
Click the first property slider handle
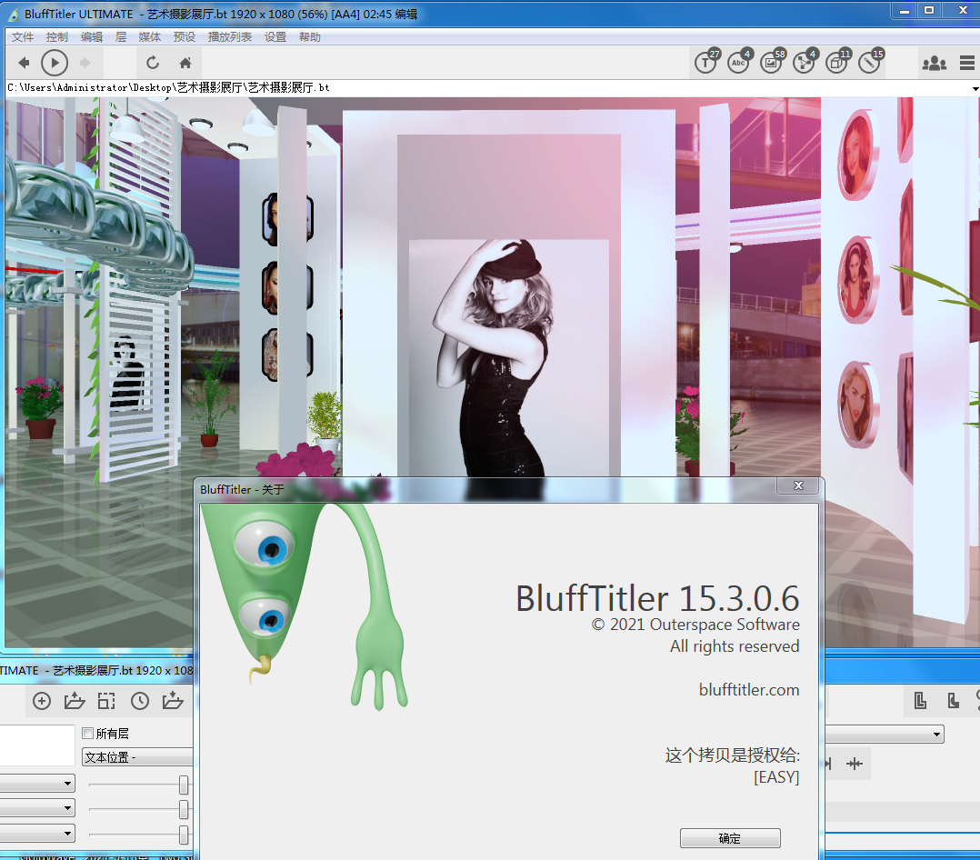pos(184,785)
